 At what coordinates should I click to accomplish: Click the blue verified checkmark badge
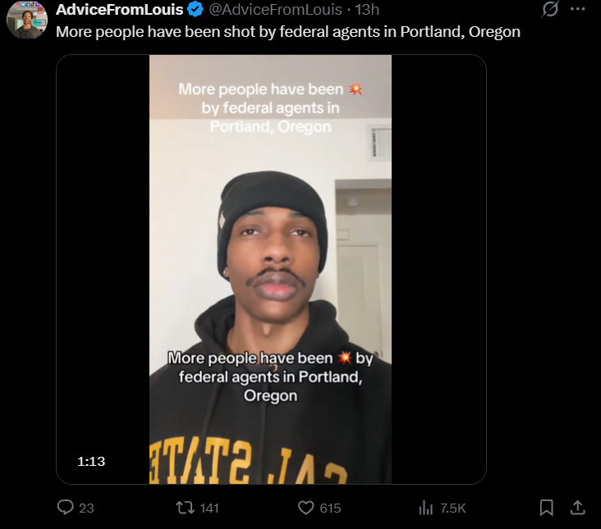195,9
